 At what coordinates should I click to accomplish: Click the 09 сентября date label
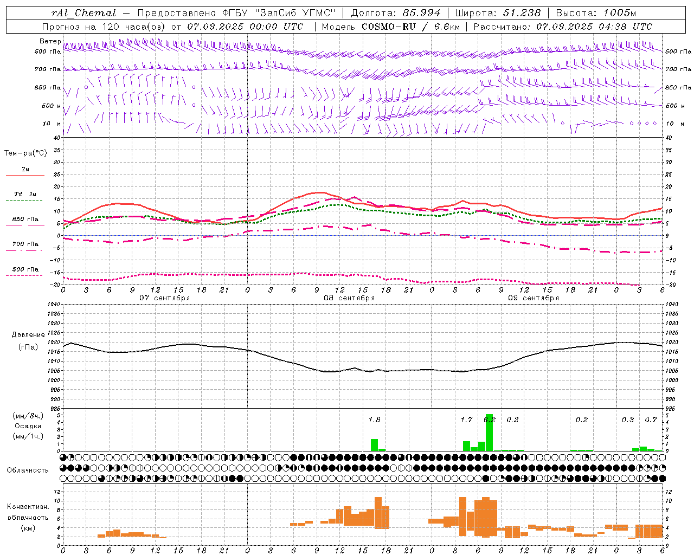(x=534, y=298)
